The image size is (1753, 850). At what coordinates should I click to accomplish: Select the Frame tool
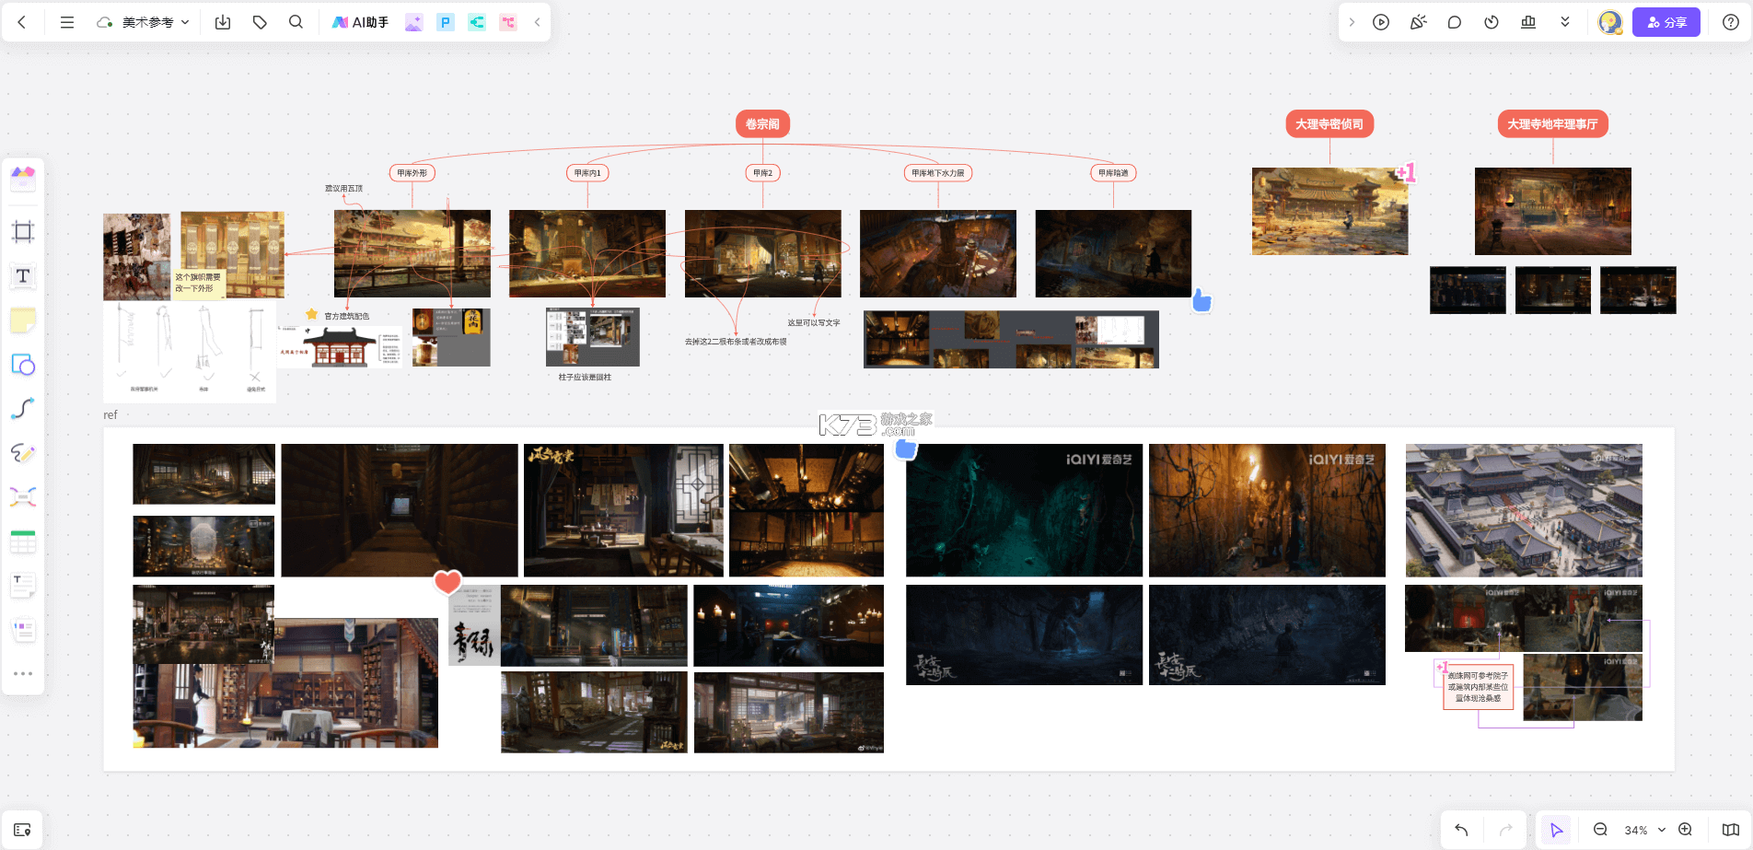click(23, 231)
